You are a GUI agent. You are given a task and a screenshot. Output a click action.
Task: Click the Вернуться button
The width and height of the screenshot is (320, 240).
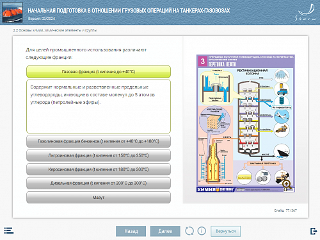226,231
